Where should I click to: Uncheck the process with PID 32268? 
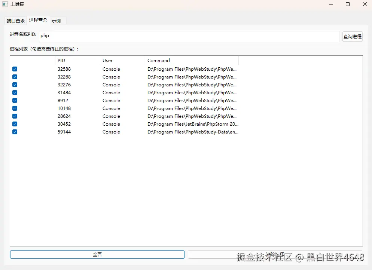tap(15, 77)
